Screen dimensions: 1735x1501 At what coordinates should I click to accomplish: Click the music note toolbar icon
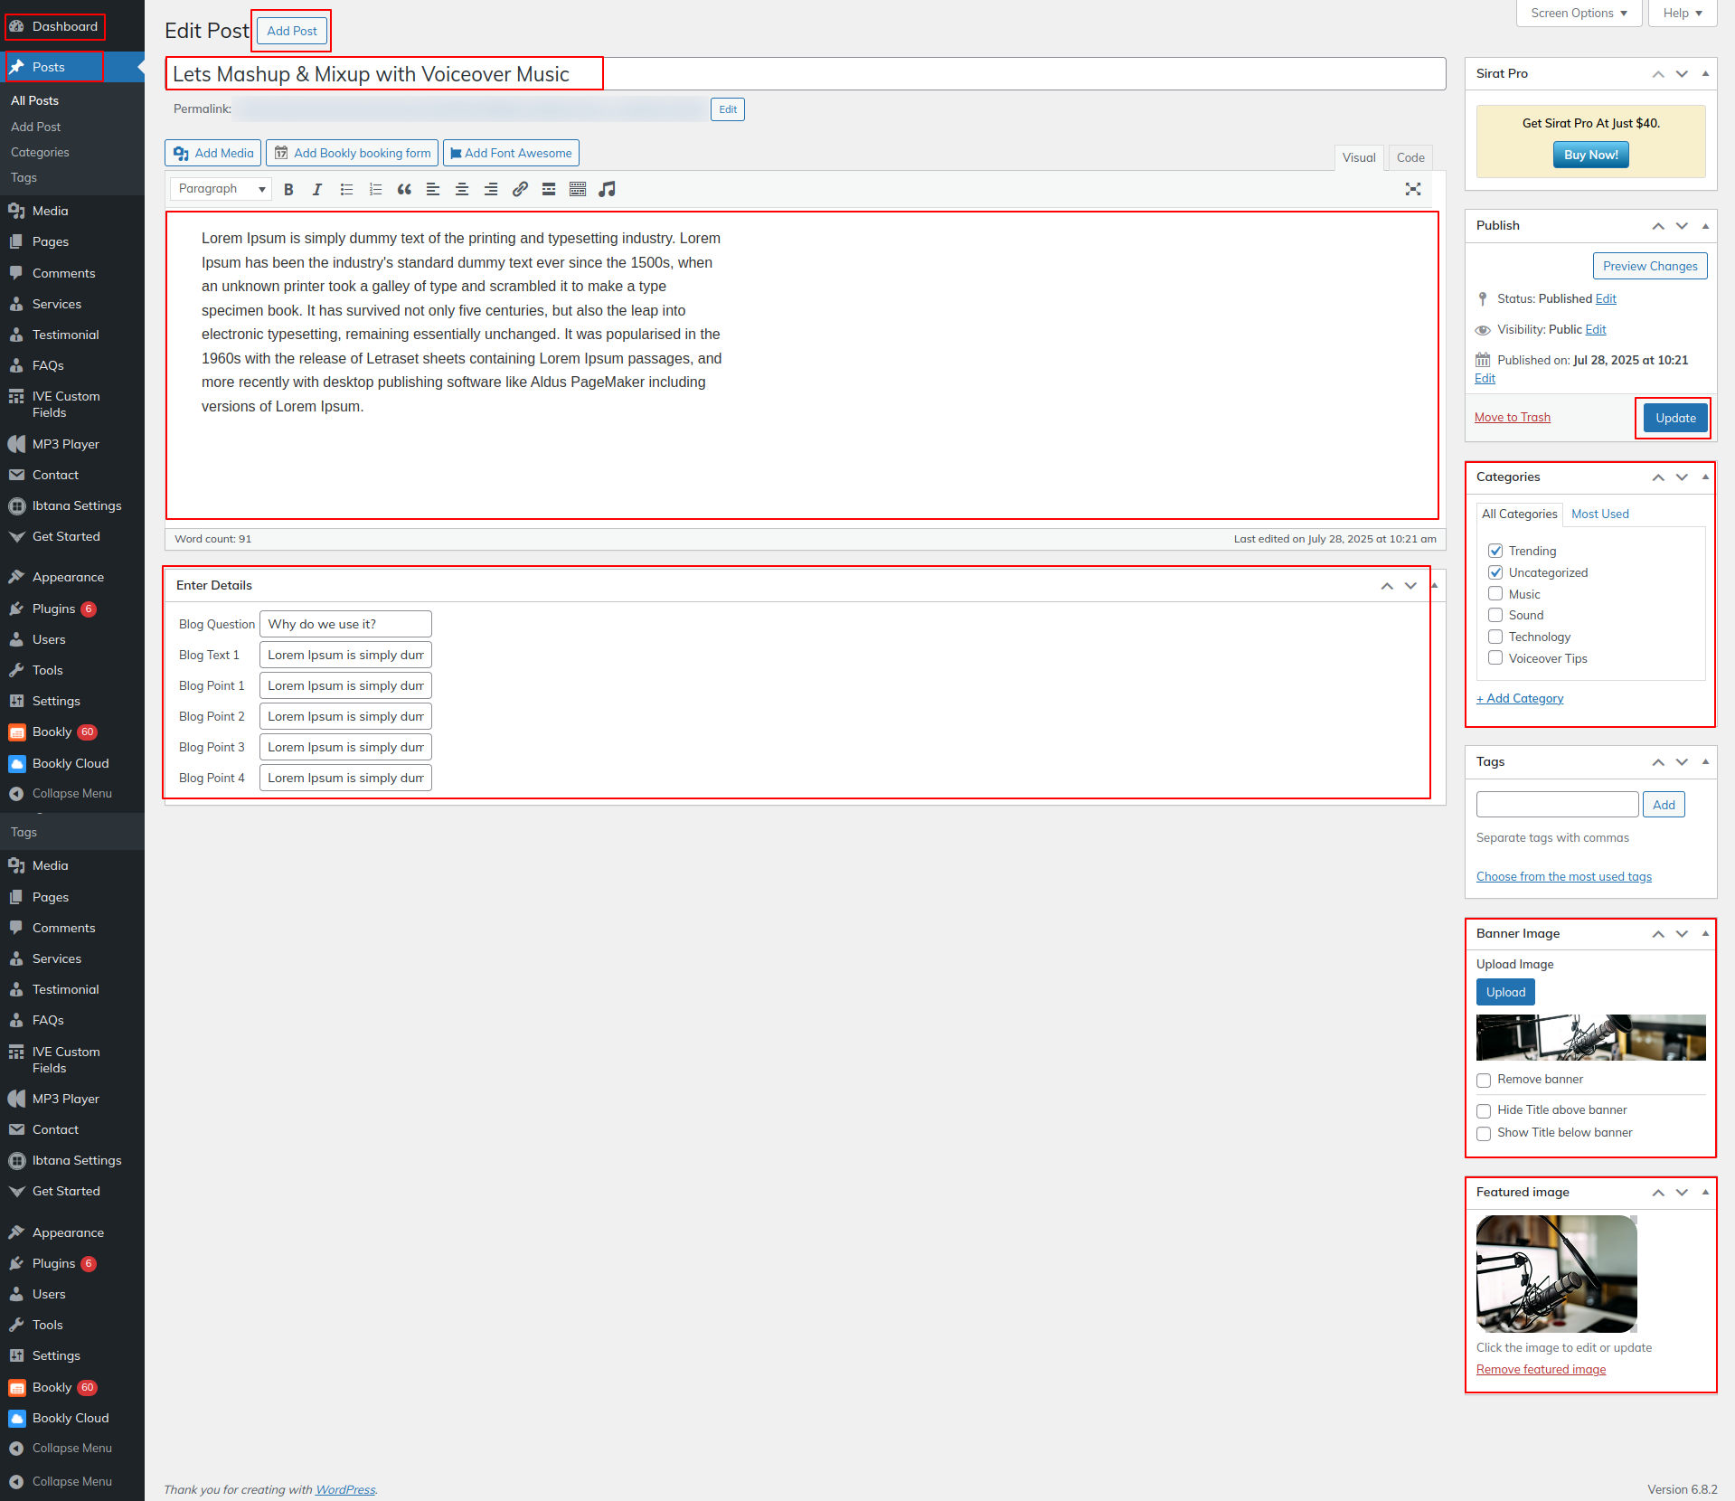(607, 189)
